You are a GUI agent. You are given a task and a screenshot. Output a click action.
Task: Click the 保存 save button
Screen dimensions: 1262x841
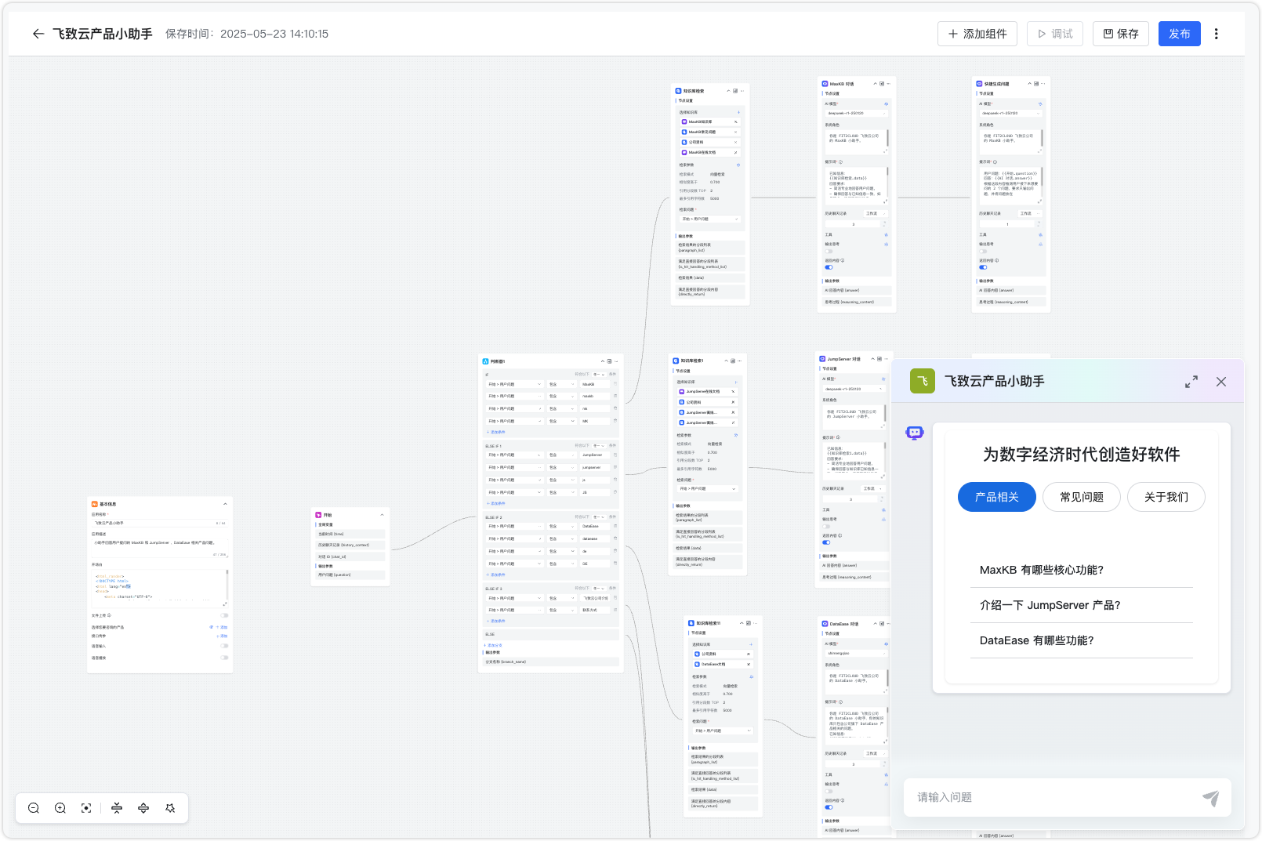pyautogui.click(x=1121, y=34)
